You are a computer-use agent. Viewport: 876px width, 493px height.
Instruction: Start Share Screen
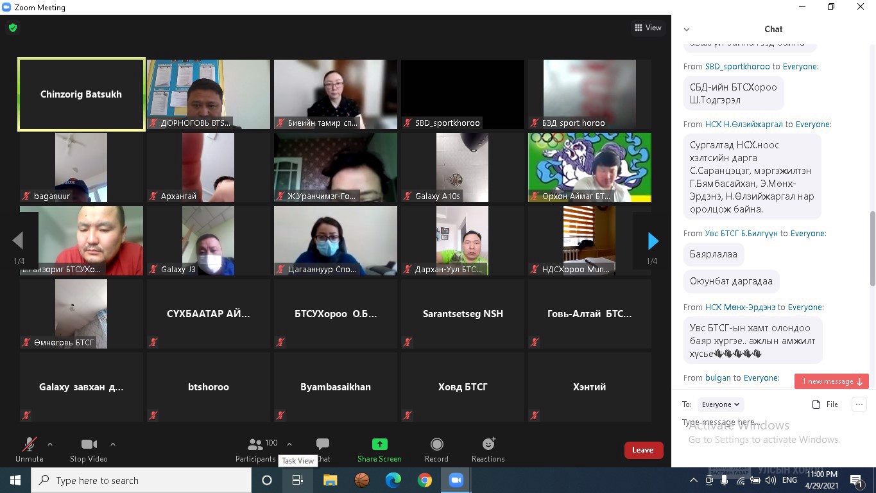coord(379,449)
